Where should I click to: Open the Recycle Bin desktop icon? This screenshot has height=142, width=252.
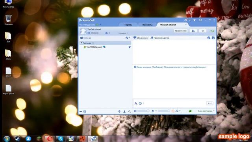pos(8,20)
